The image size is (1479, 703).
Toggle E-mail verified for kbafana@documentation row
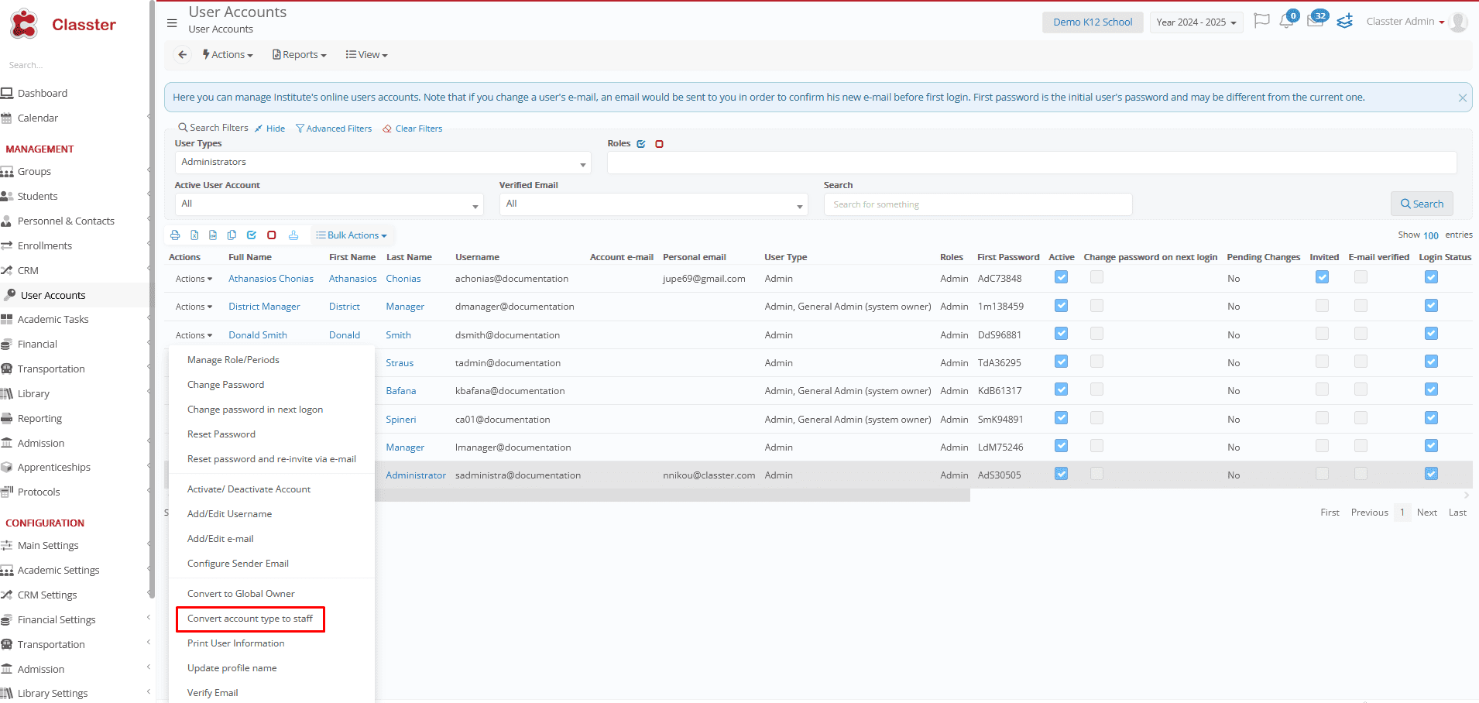coord(1361,389)
